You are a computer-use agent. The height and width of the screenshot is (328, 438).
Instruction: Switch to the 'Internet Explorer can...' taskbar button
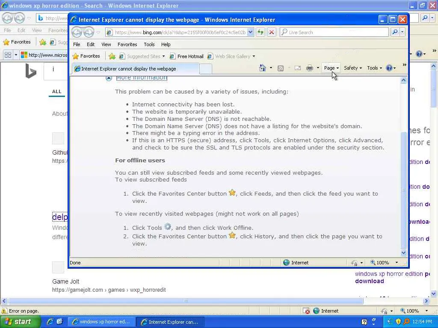coord(170,322)
